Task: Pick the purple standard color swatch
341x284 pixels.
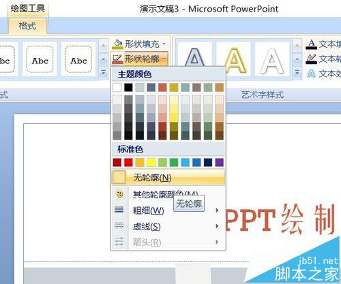Action: pyautogui.click(x=220, y=163)
